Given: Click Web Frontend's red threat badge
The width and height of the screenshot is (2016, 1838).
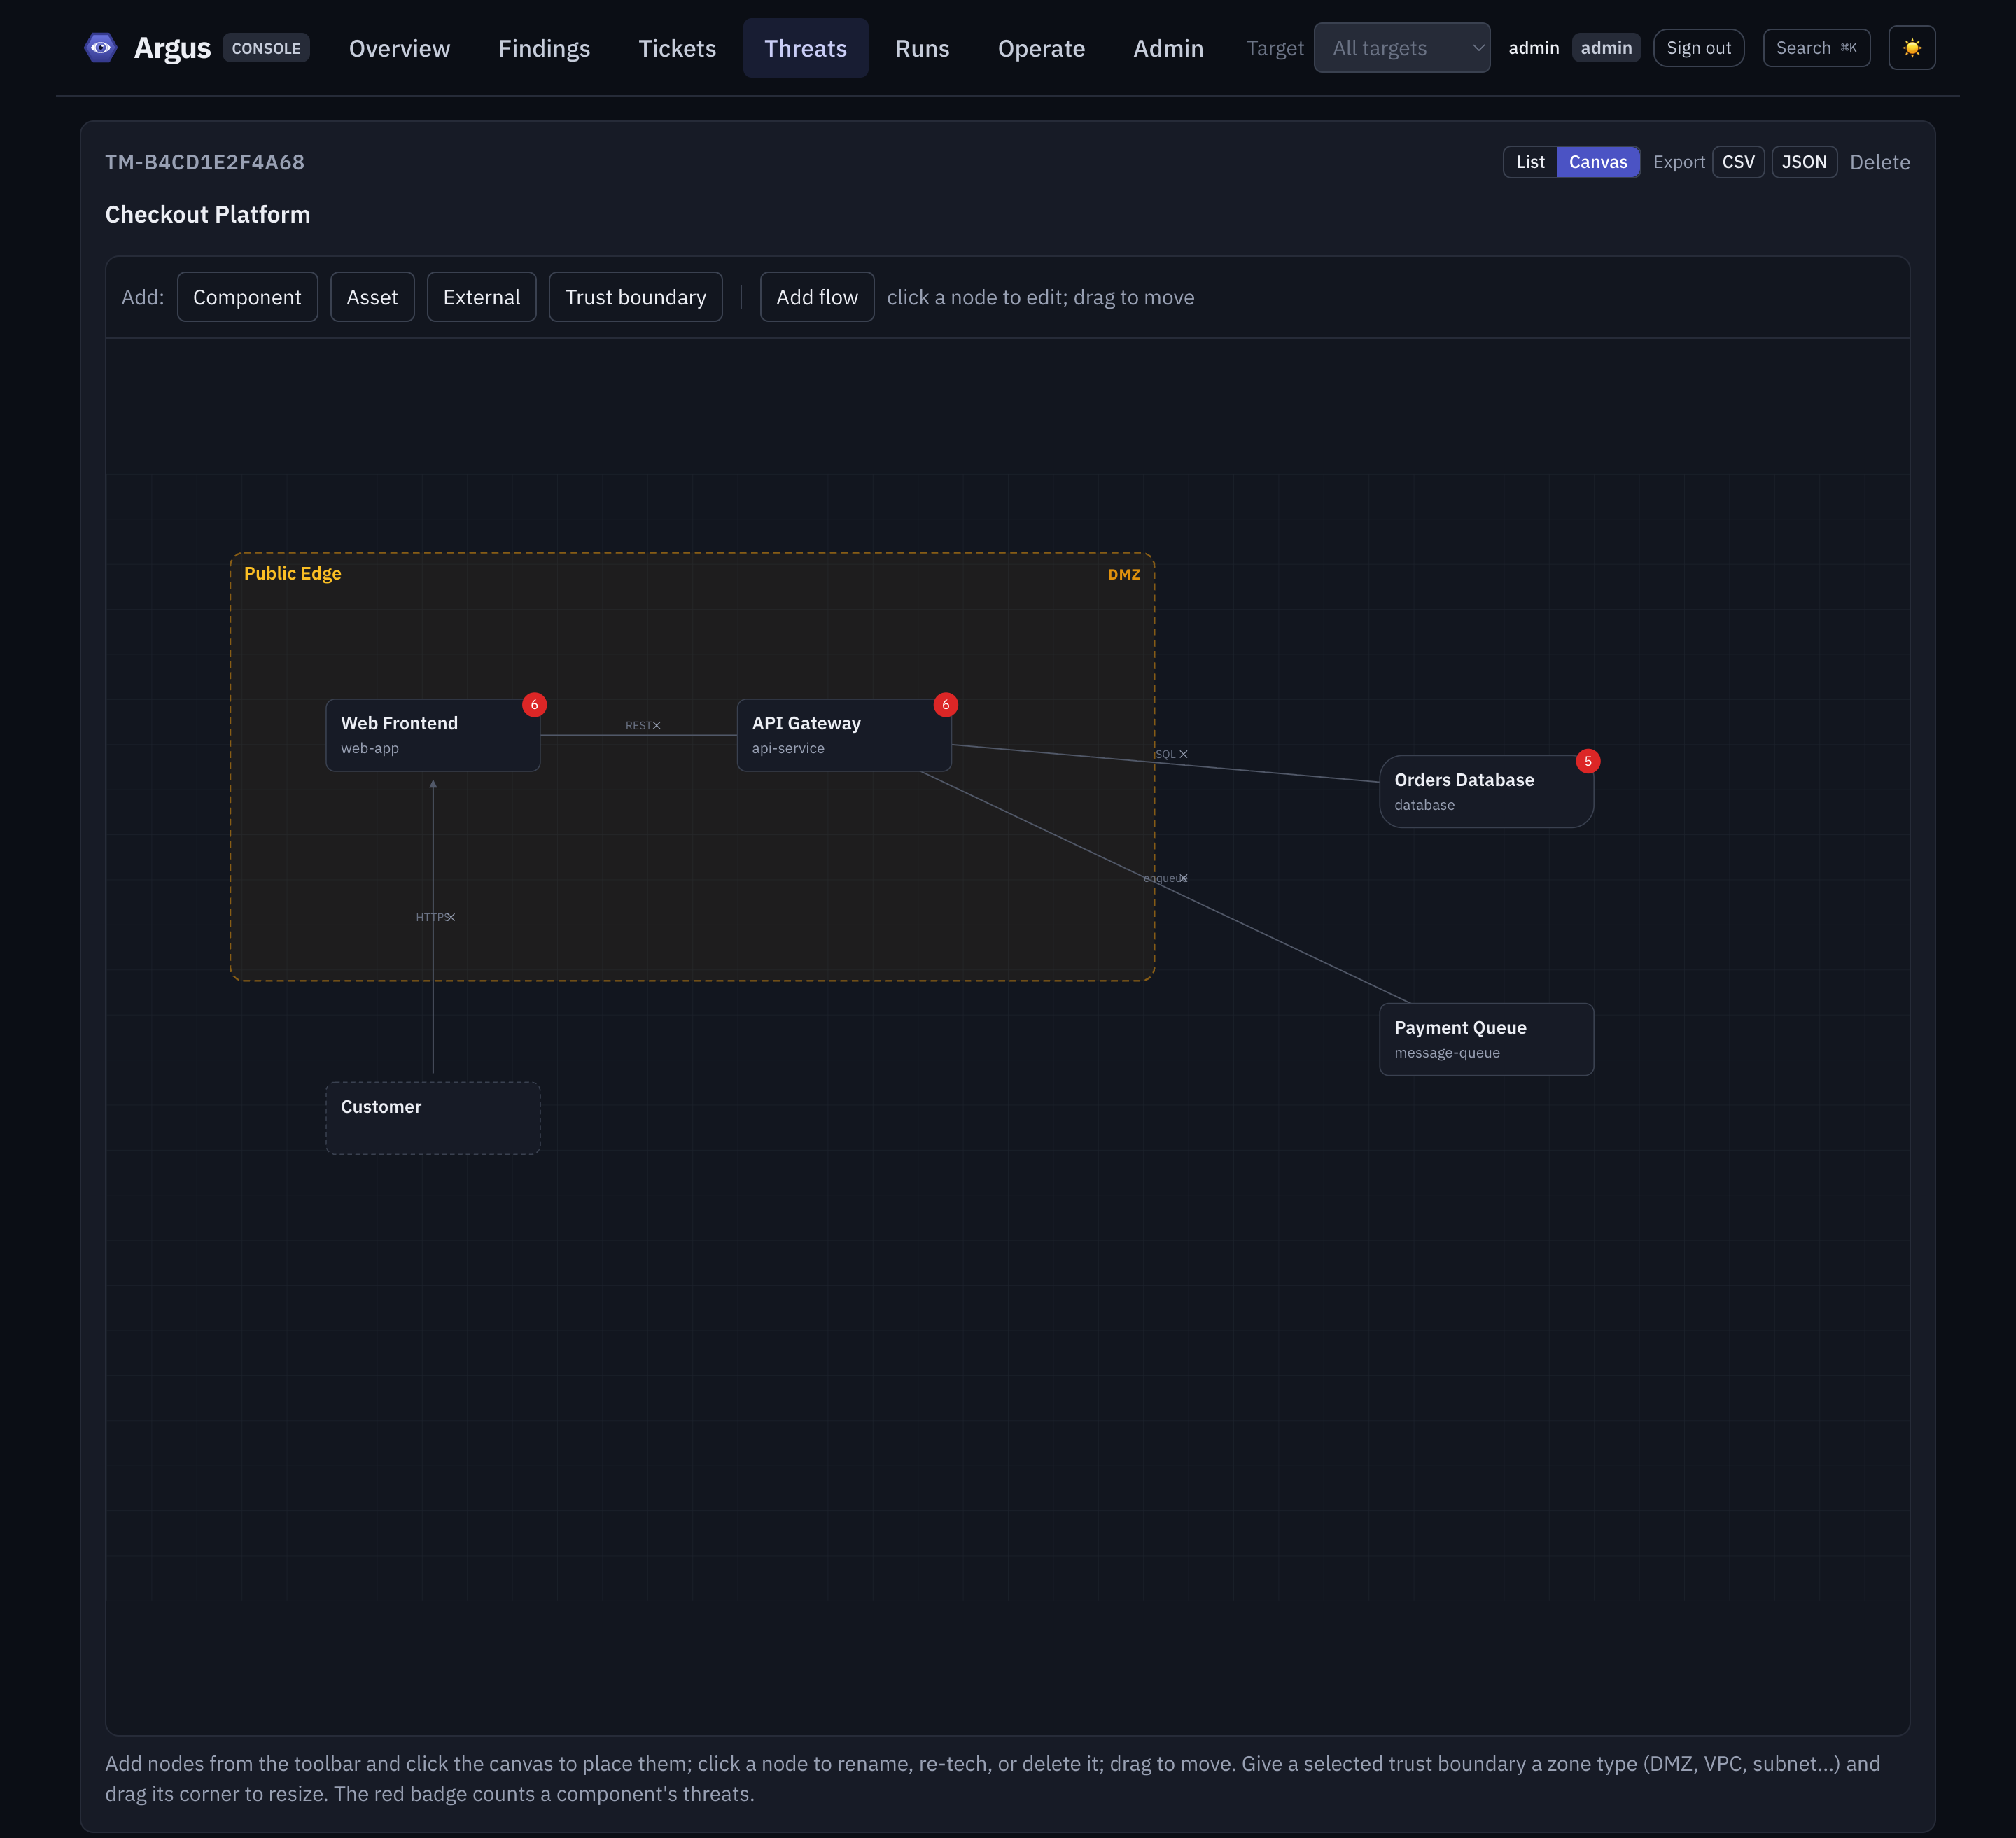Looking at the screenshot, I should (x=534, y=705).
